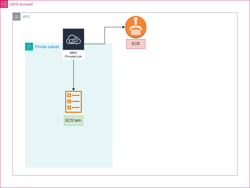
Task: Click the AWS PrivateLink cloud icon
Action: click(73, 39)
